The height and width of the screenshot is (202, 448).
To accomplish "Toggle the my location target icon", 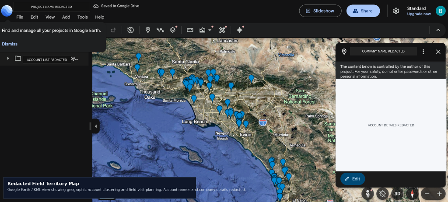I will (x=382, y=193).
